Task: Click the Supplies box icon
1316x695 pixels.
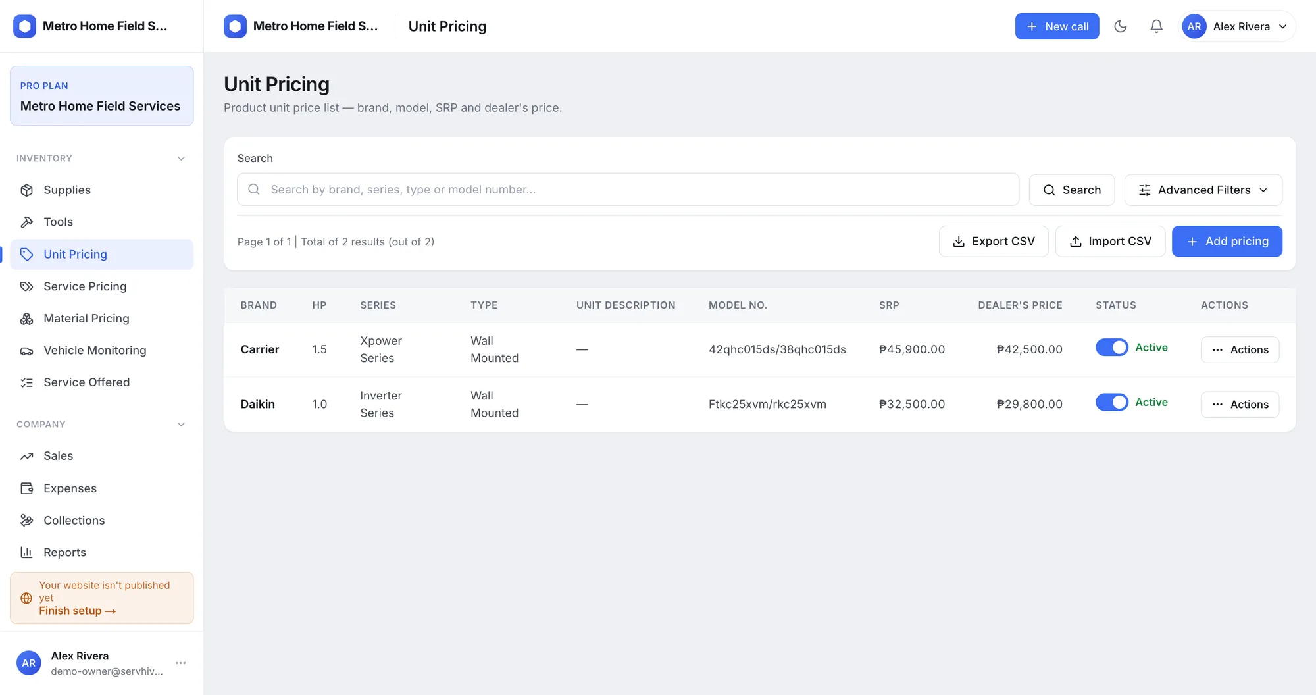Action: [26, 190]
